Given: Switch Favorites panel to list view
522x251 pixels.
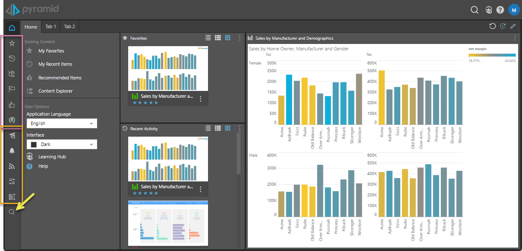Looking at the screenshot, I should point(208,38).
